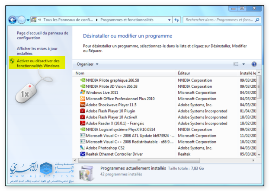Open Afficher les mises à jour installées
The height and width of the screenshot is (191, 269).
37,51
